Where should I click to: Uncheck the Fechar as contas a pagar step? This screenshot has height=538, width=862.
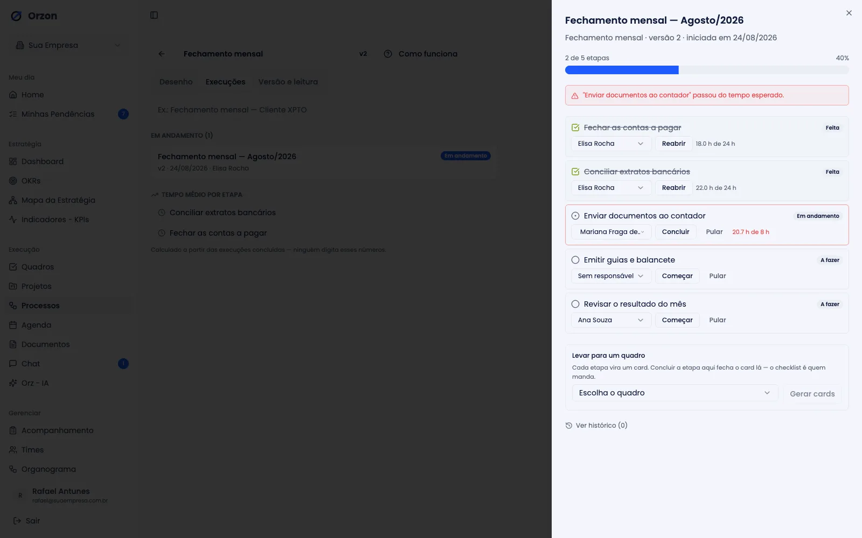[575, 128]
